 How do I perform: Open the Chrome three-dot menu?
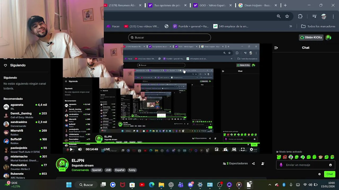click(x=333, y=16)
